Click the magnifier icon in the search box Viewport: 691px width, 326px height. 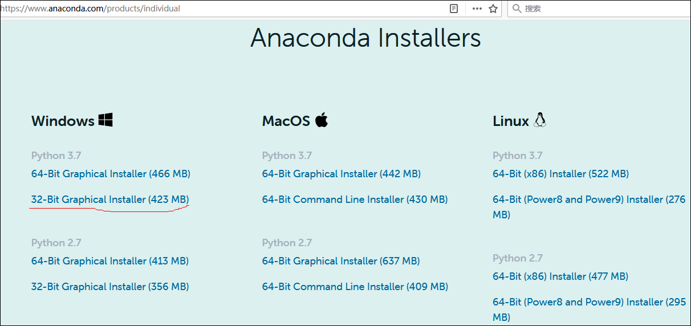[x=517, y=9]
